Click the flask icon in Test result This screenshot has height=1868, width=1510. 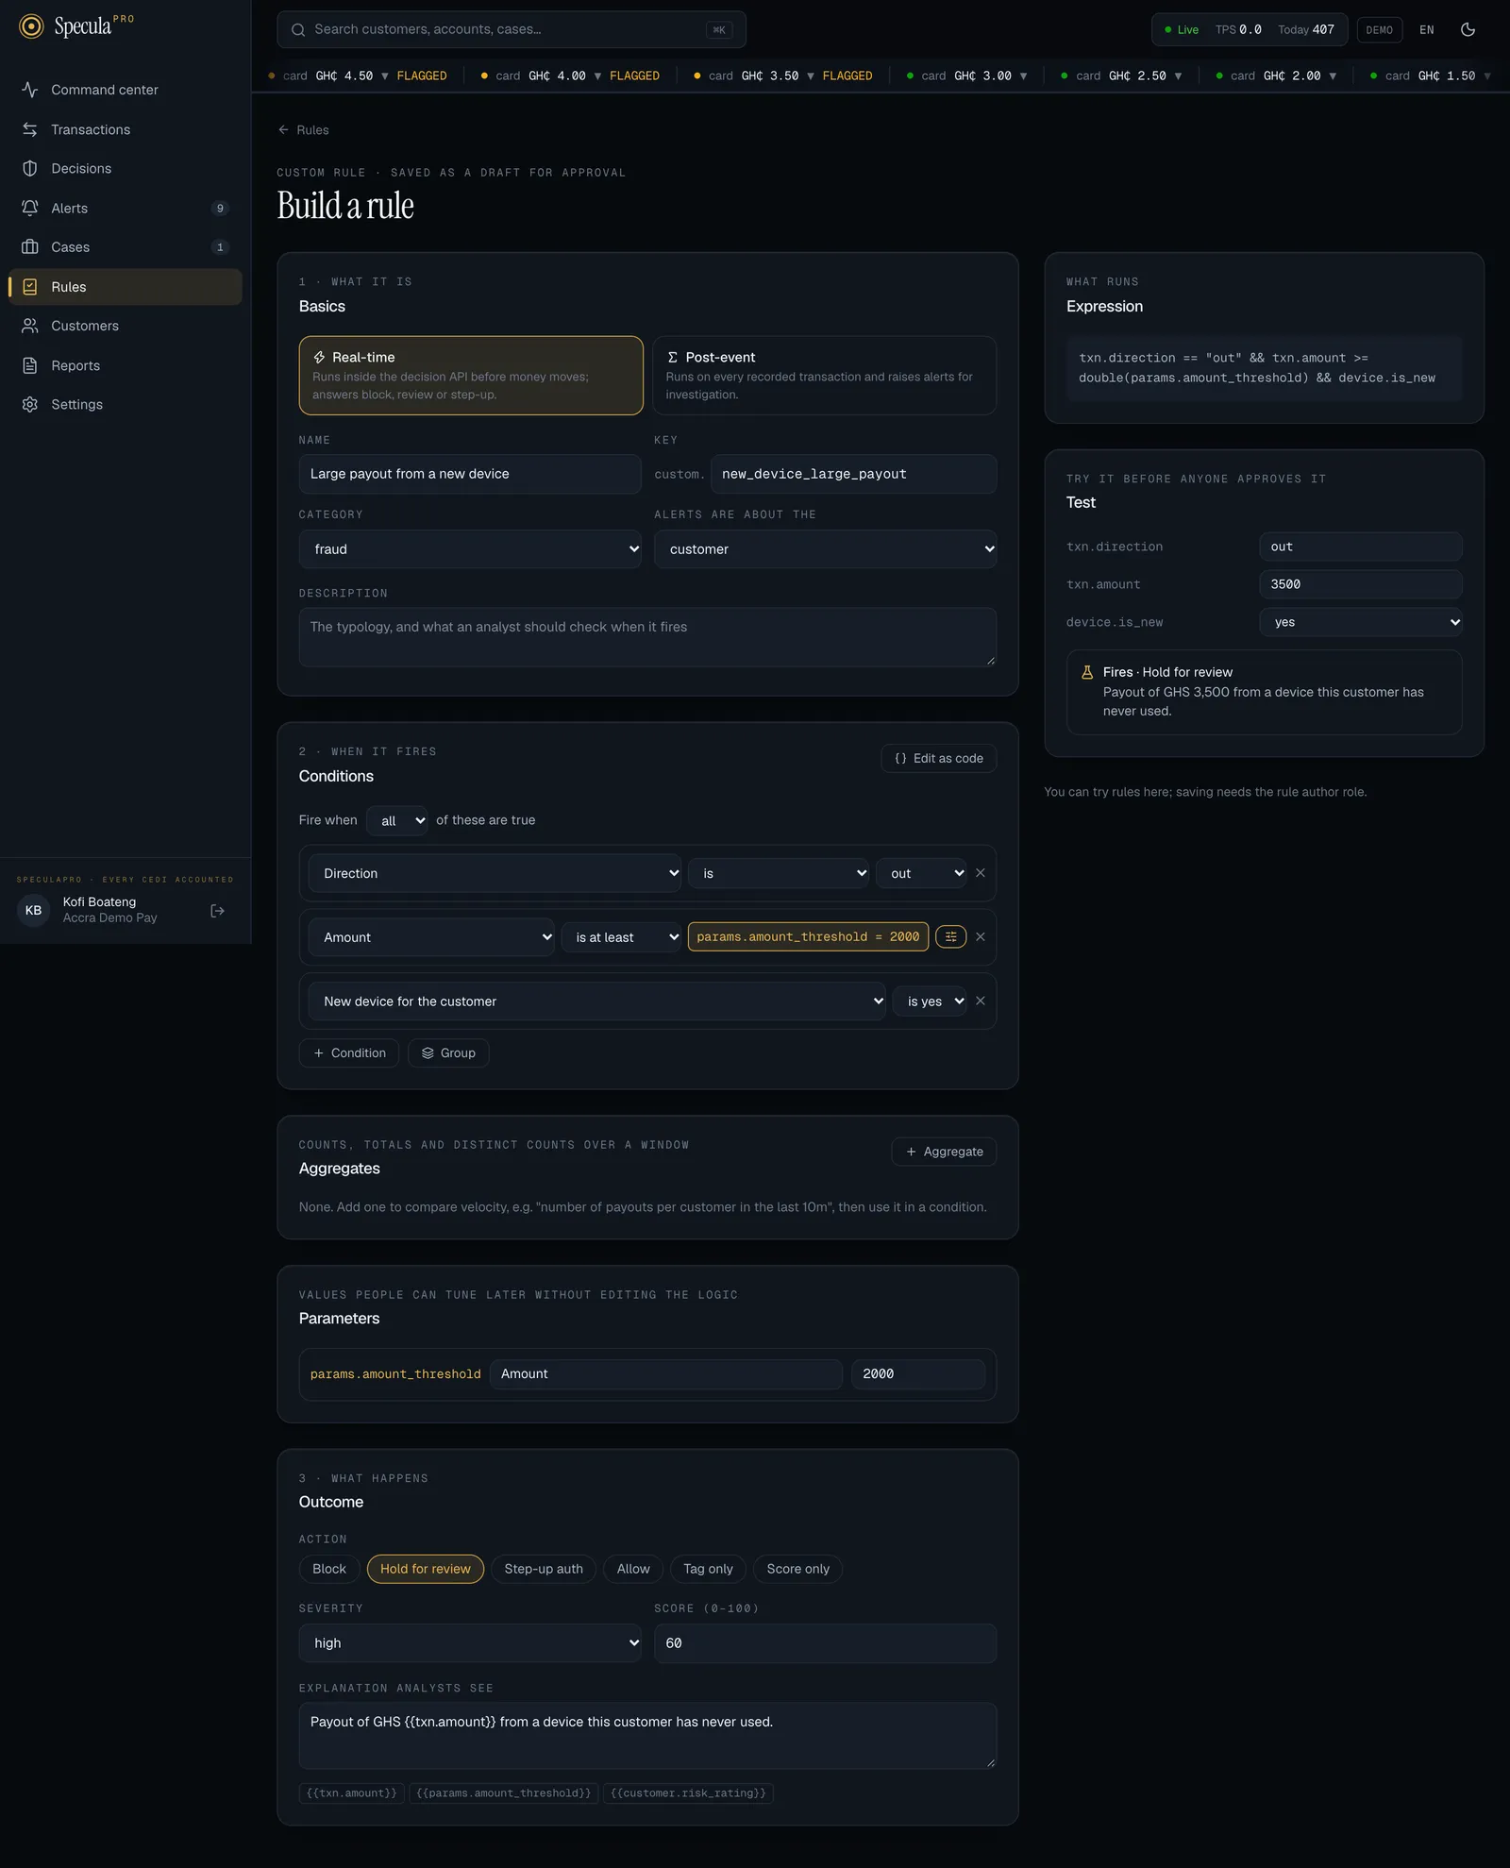[x=1087, y=672]
